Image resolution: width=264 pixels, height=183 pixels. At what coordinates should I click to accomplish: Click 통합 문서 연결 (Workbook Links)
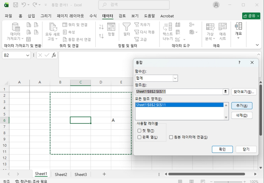coord(77,39)
